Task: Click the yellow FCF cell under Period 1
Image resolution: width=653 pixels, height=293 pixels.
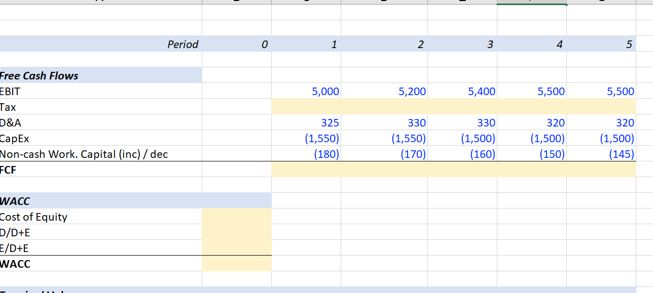Action: click(x=307, y=170)
